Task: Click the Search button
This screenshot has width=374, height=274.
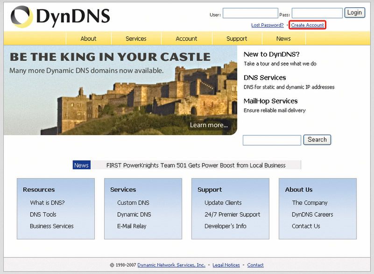Action: click(317, 139)
